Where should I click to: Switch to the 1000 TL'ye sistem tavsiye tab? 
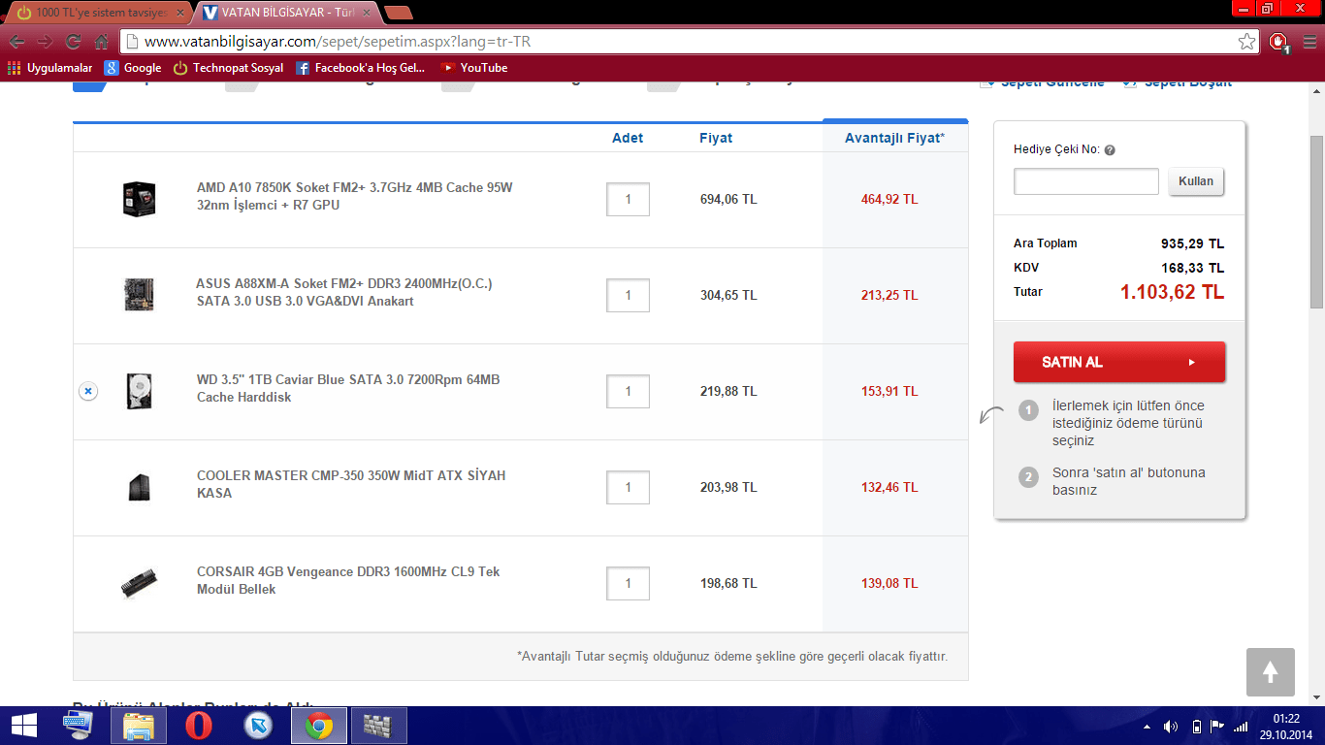pyautogui.click(x=96, y=13)
